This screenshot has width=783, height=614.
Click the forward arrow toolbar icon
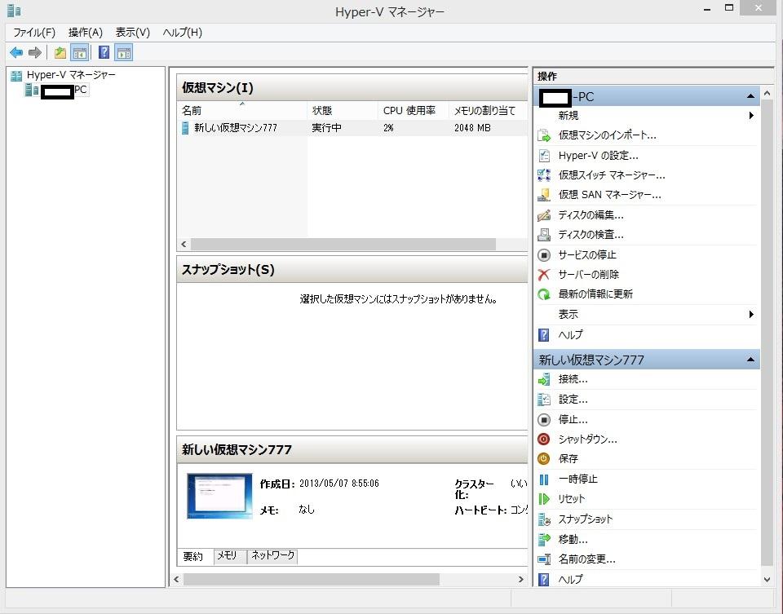tap(35, 52)
